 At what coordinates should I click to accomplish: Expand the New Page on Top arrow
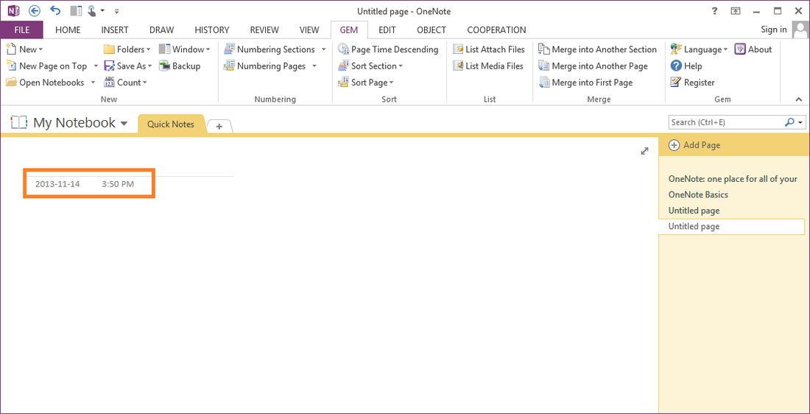point(96,66)
